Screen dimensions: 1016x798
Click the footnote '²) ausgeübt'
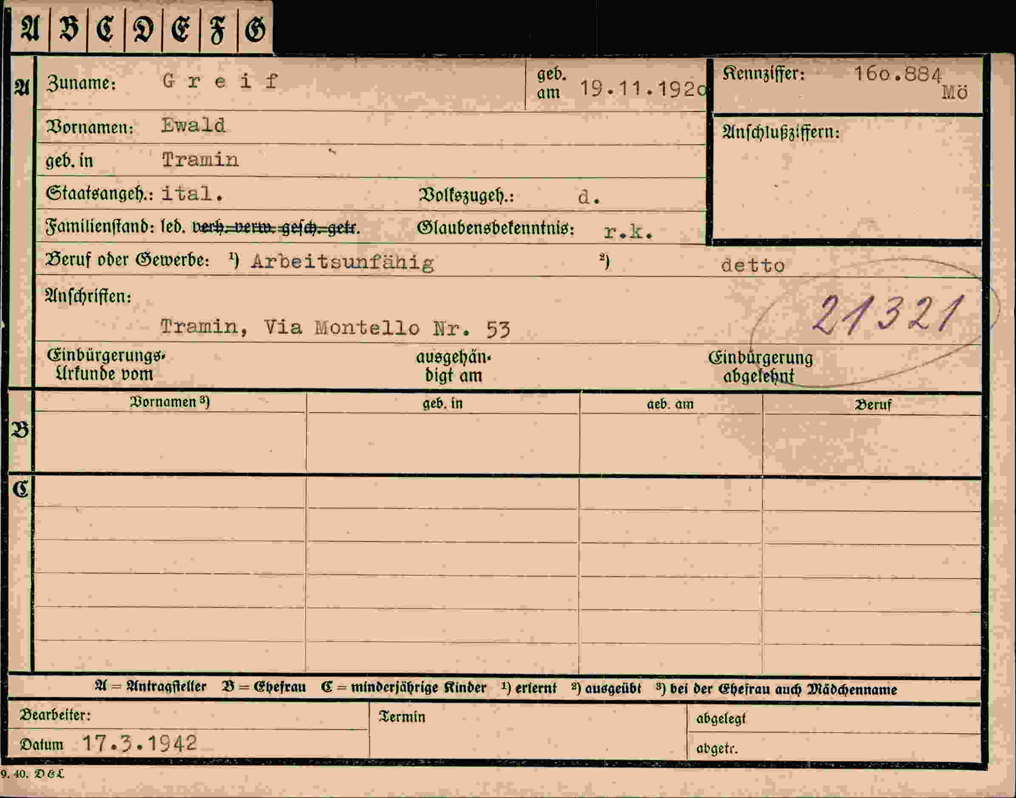606,689
